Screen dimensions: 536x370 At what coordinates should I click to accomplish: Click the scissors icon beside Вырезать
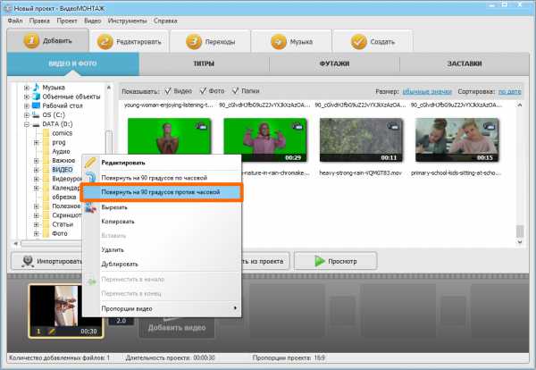coord(90,206)
